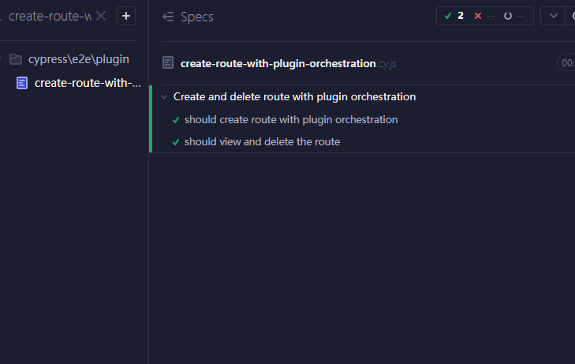This screenshot has height=364, width=575.
Task: Select the create-route-with spec file in sidebar
Action: pos(88,83)
